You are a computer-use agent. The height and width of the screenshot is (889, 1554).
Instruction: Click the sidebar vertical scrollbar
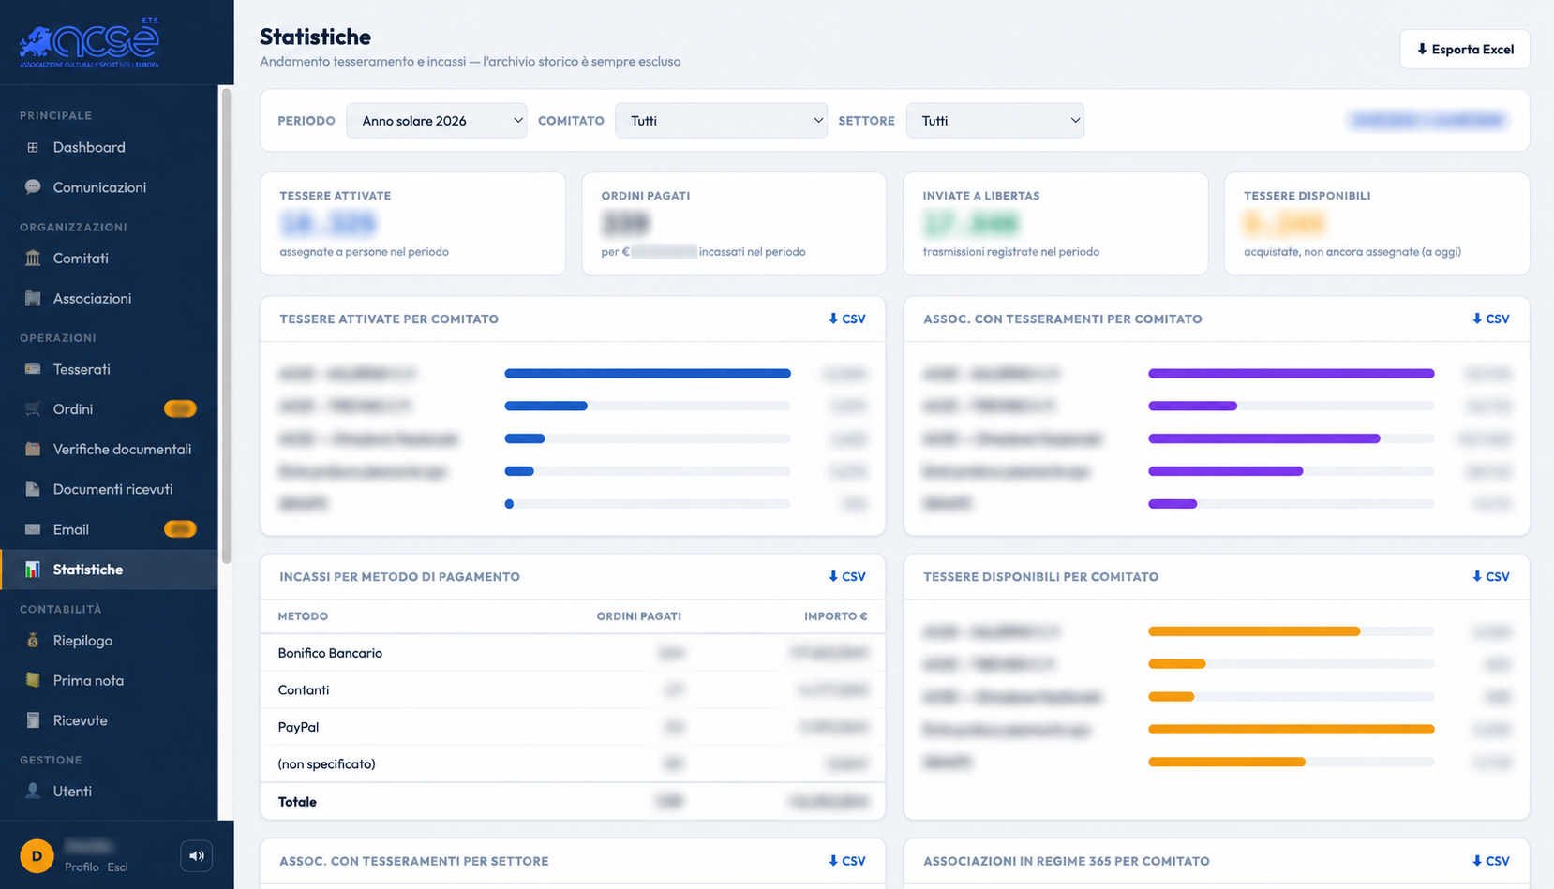[226, 325]
